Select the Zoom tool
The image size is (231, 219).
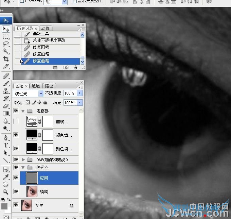(x=6, y=192)
